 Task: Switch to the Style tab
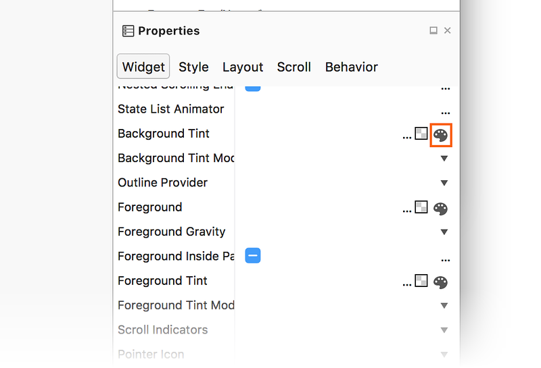[x=193, y=67]
